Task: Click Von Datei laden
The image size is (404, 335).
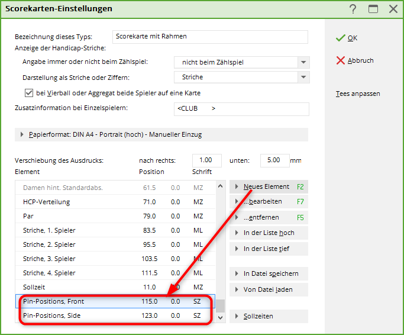Action: coord(269,289)
